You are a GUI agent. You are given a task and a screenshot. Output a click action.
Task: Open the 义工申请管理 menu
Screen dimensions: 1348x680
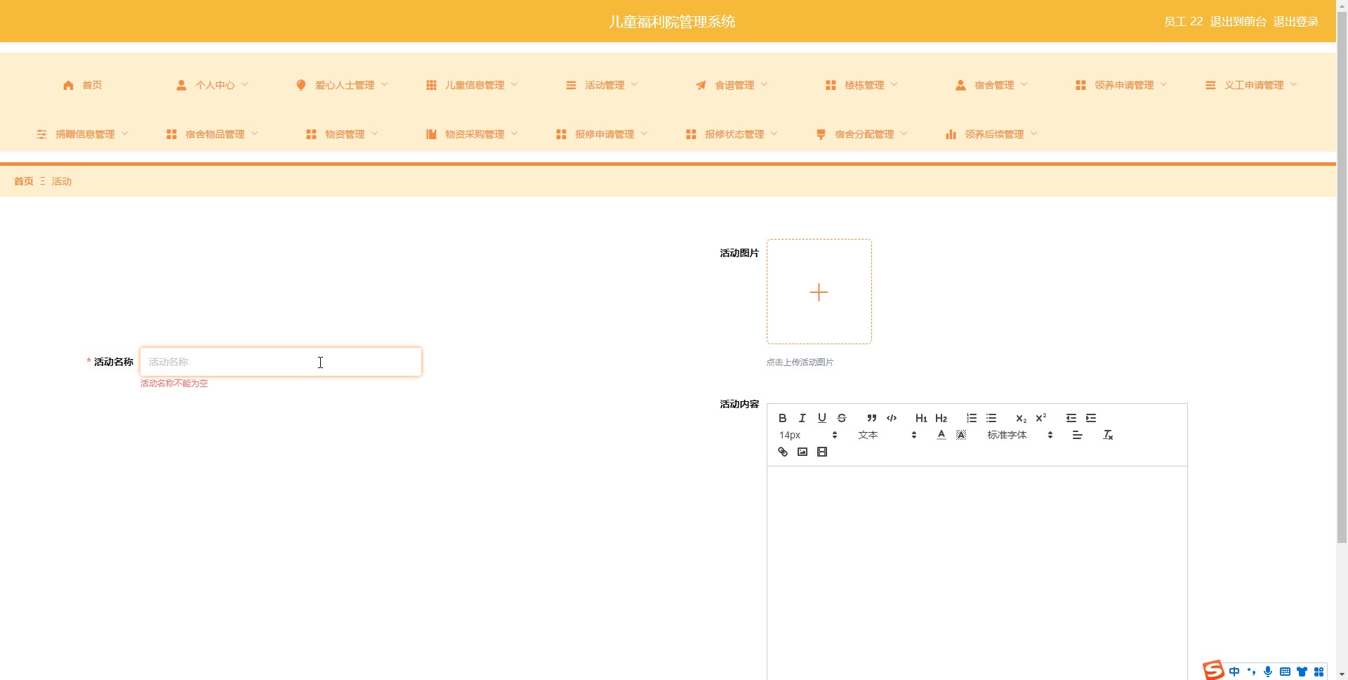tap(1251, 85)
